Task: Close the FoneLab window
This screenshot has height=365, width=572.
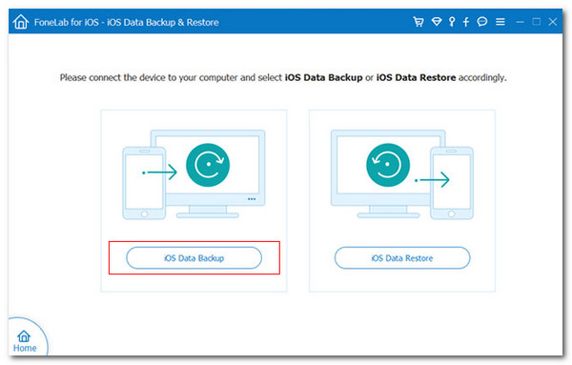Action: pos(553,22)
